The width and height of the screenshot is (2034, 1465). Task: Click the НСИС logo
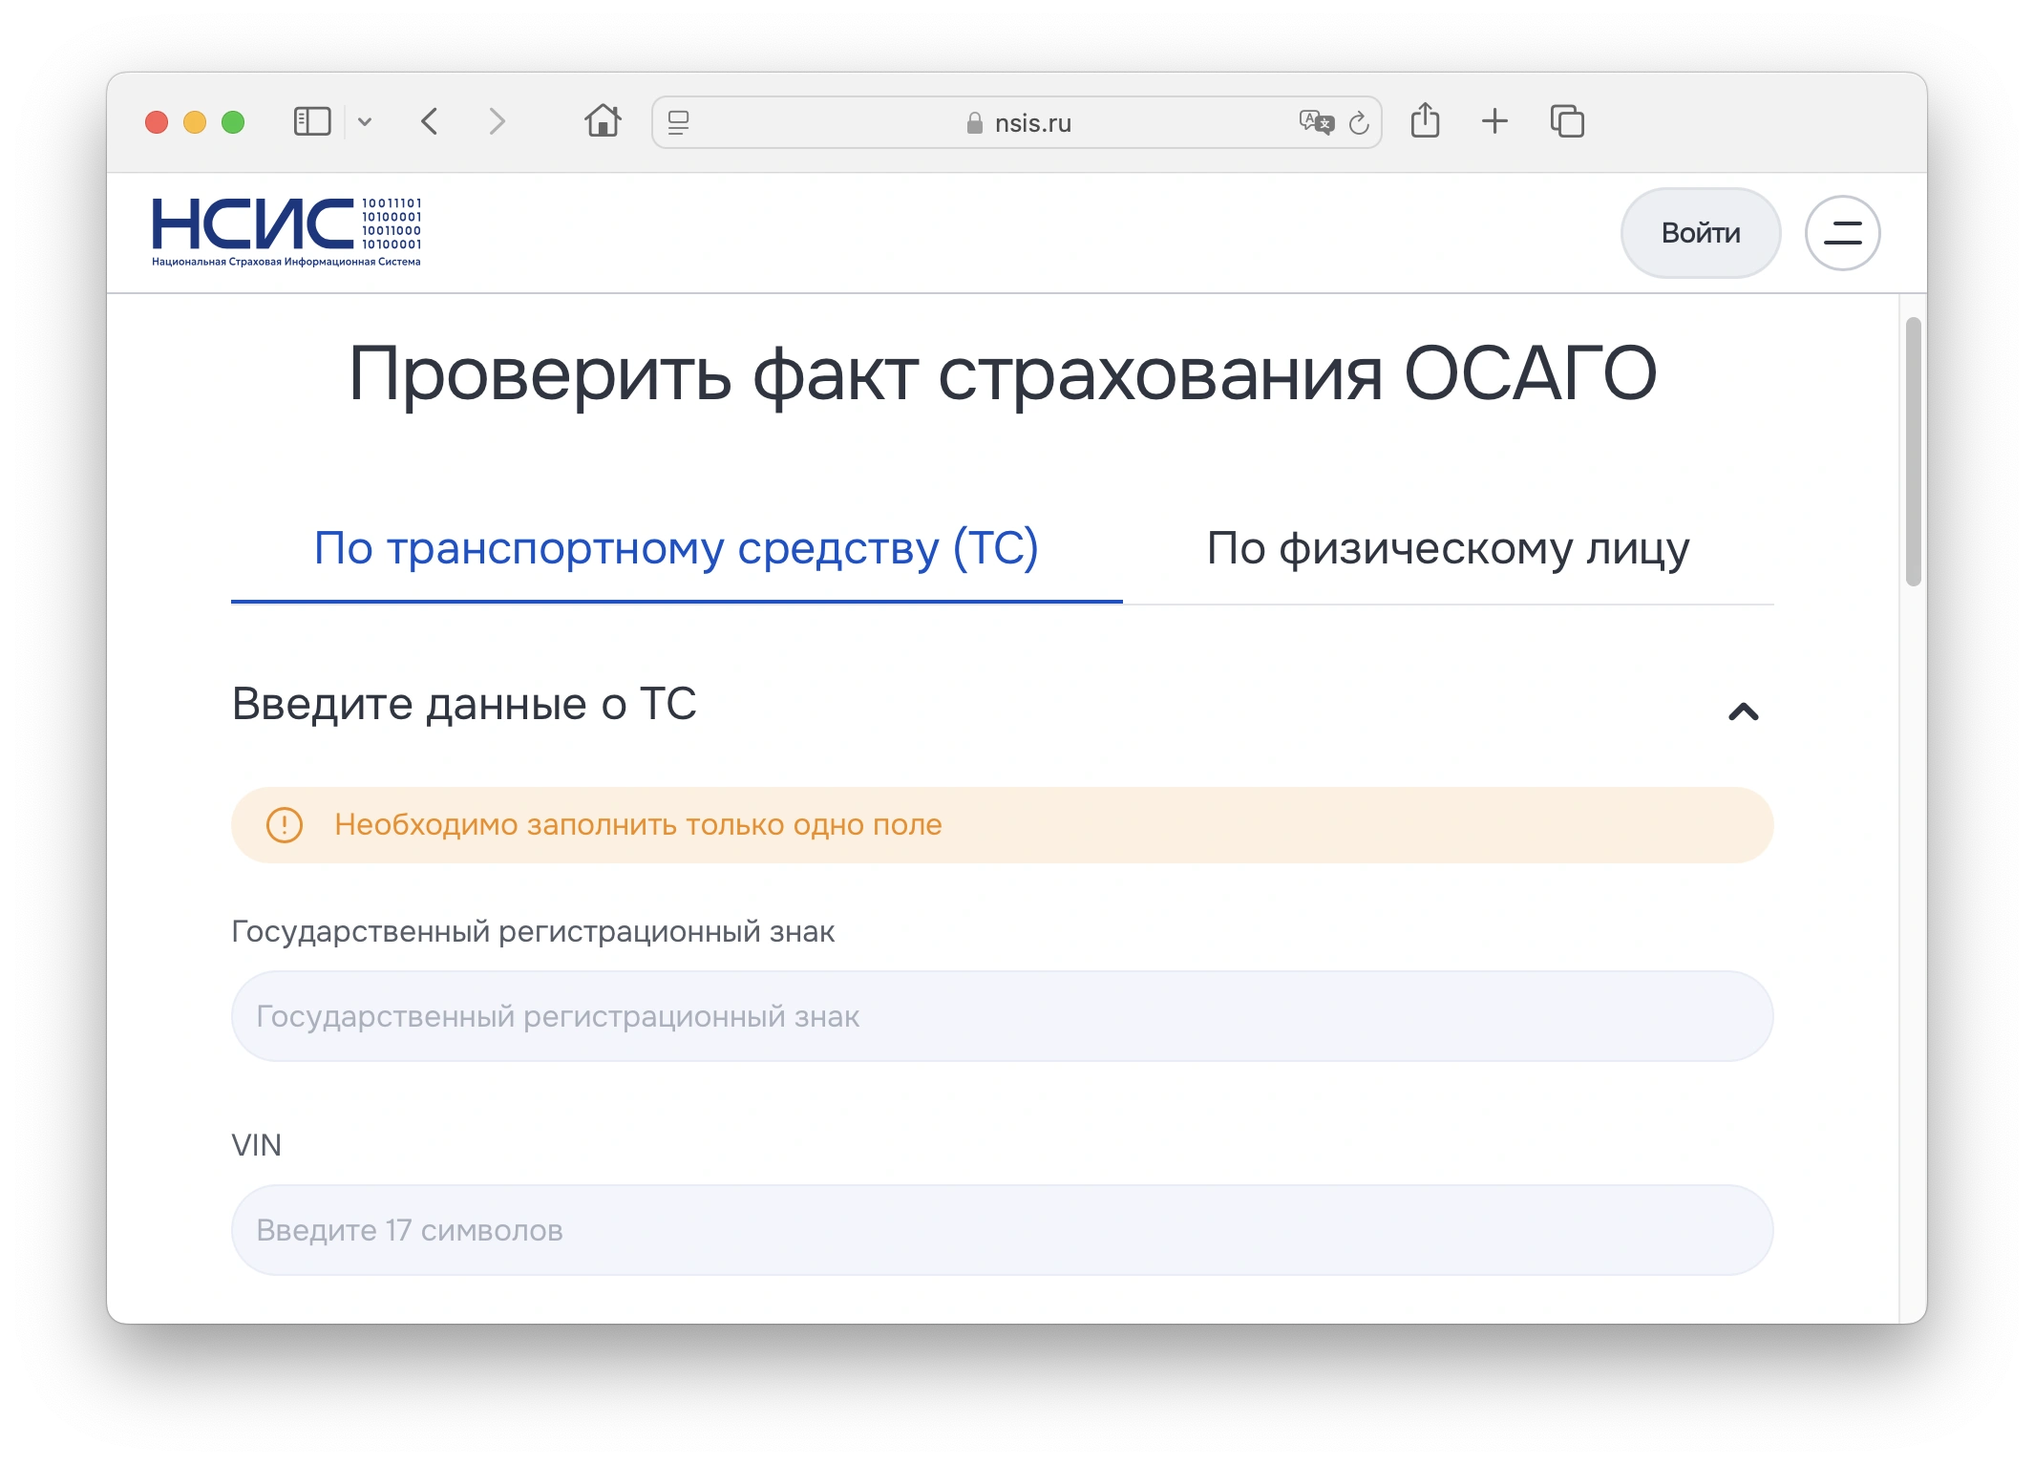point(286,232)
